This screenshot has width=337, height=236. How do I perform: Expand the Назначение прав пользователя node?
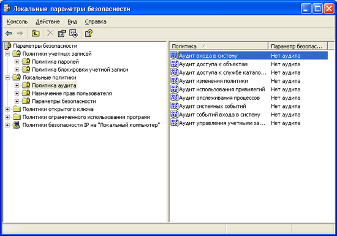click(x=17, y=94)
